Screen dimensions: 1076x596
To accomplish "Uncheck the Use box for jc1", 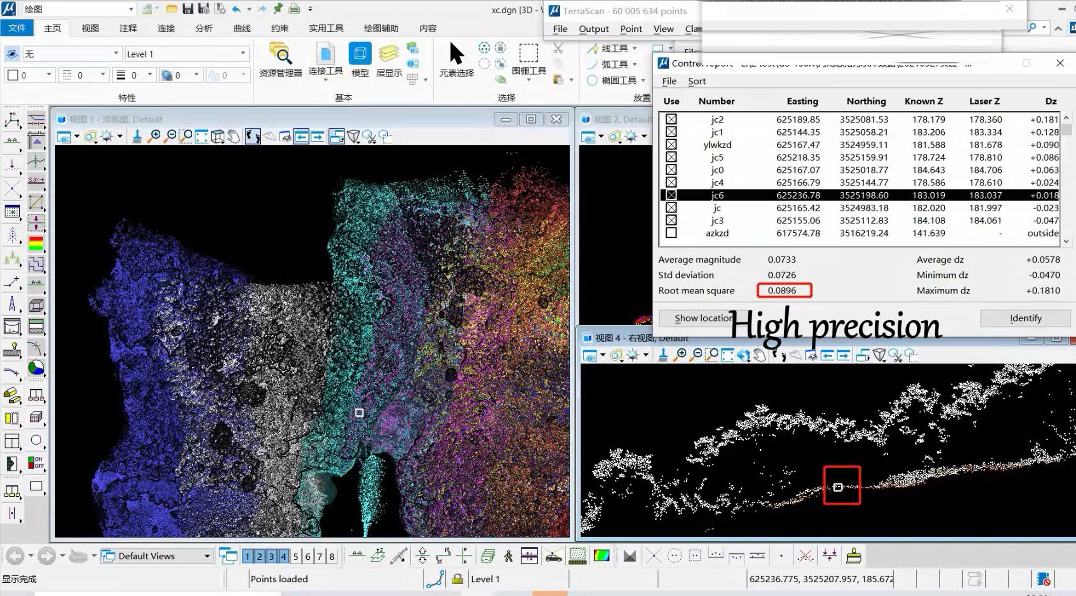I will [671, 132].
